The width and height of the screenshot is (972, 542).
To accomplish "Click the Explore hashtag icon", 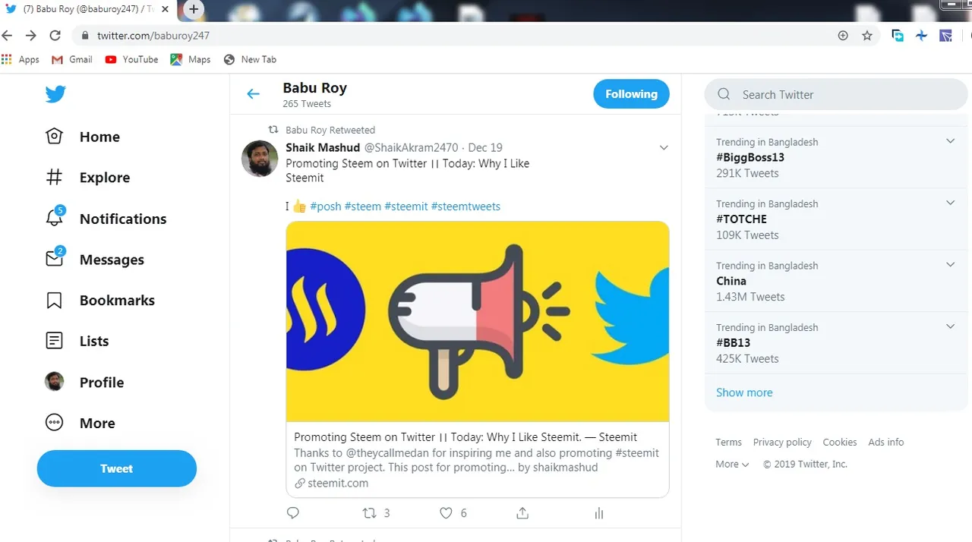I will [54, 178].
